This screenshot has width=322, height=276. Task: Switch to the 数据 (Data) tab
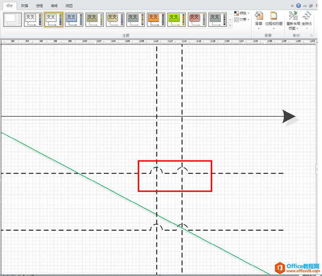(25, 6)
